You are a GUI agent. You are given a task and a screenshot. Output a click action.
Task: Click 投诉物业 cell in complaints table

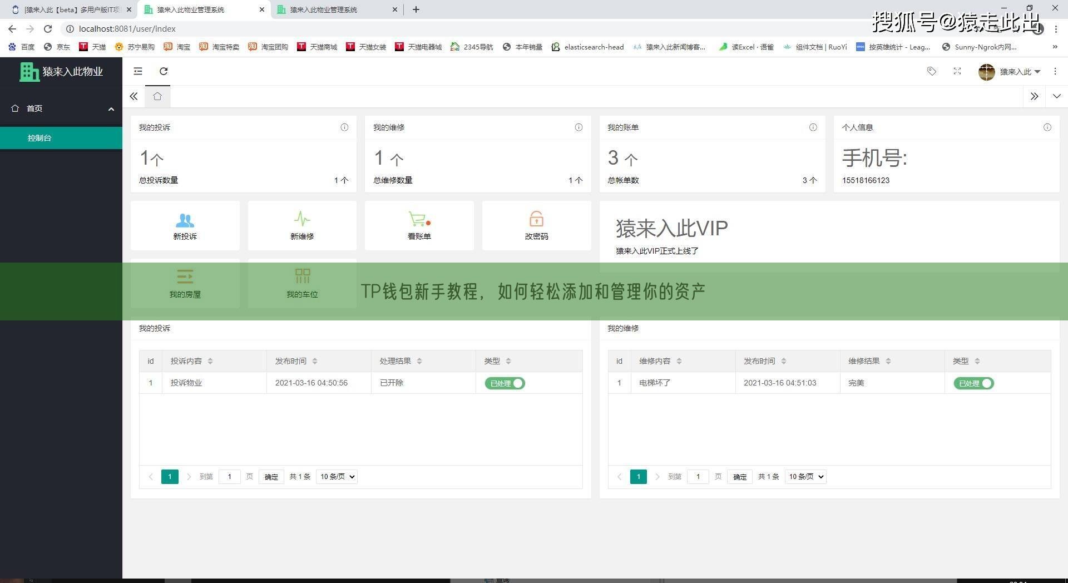[x=215, y=383]
